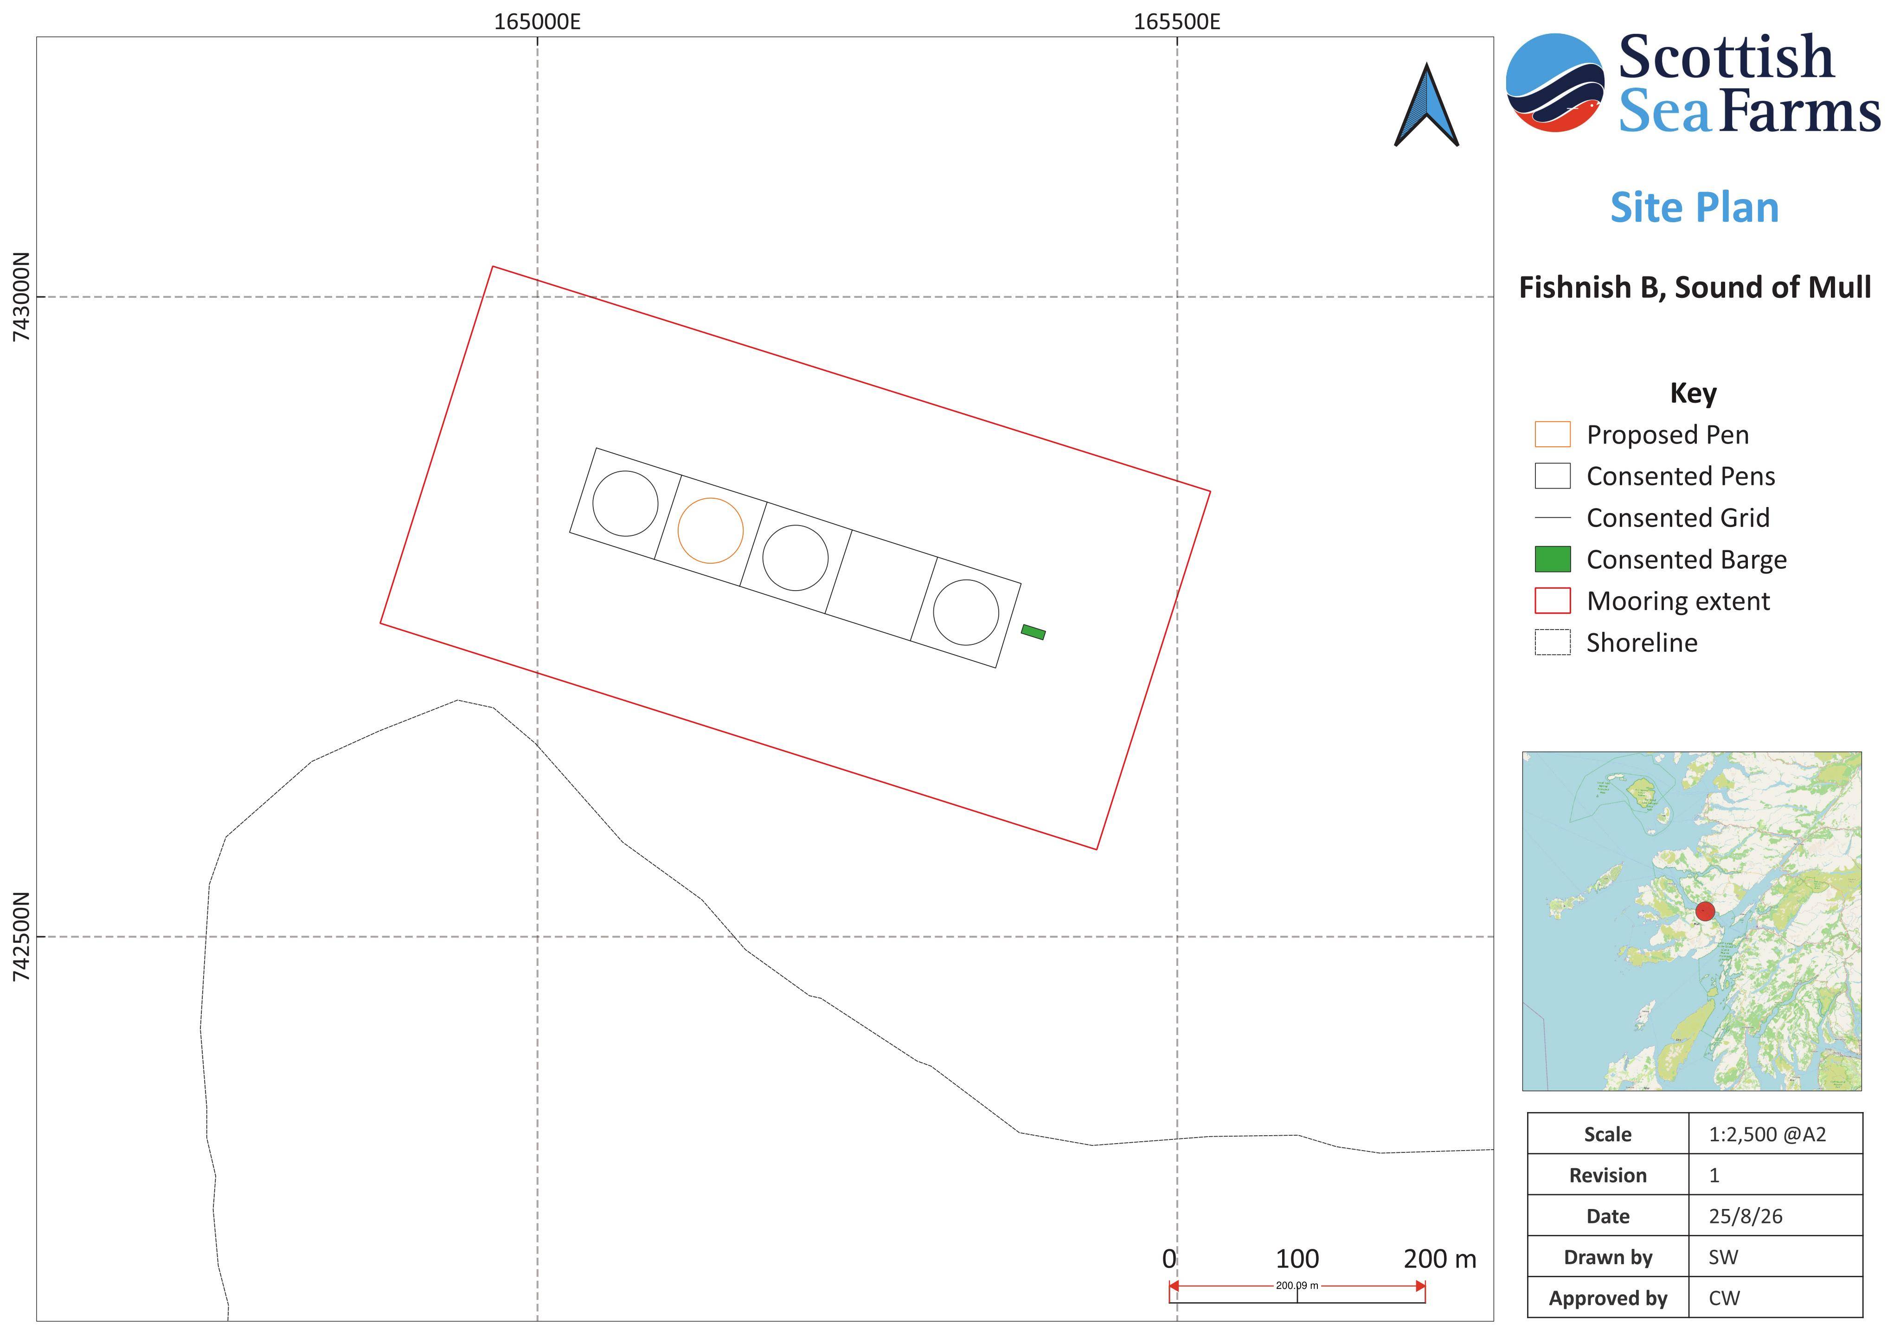Click the 'Key' legend heading
The width and height of the screenshot is (1900, 1344).
pyautogui.click(x=1693, y=392)
